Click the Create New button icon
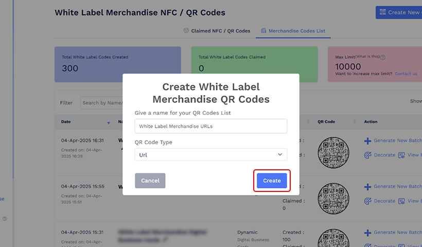Viewport: 422px width, 247px height. pos(382,12)
